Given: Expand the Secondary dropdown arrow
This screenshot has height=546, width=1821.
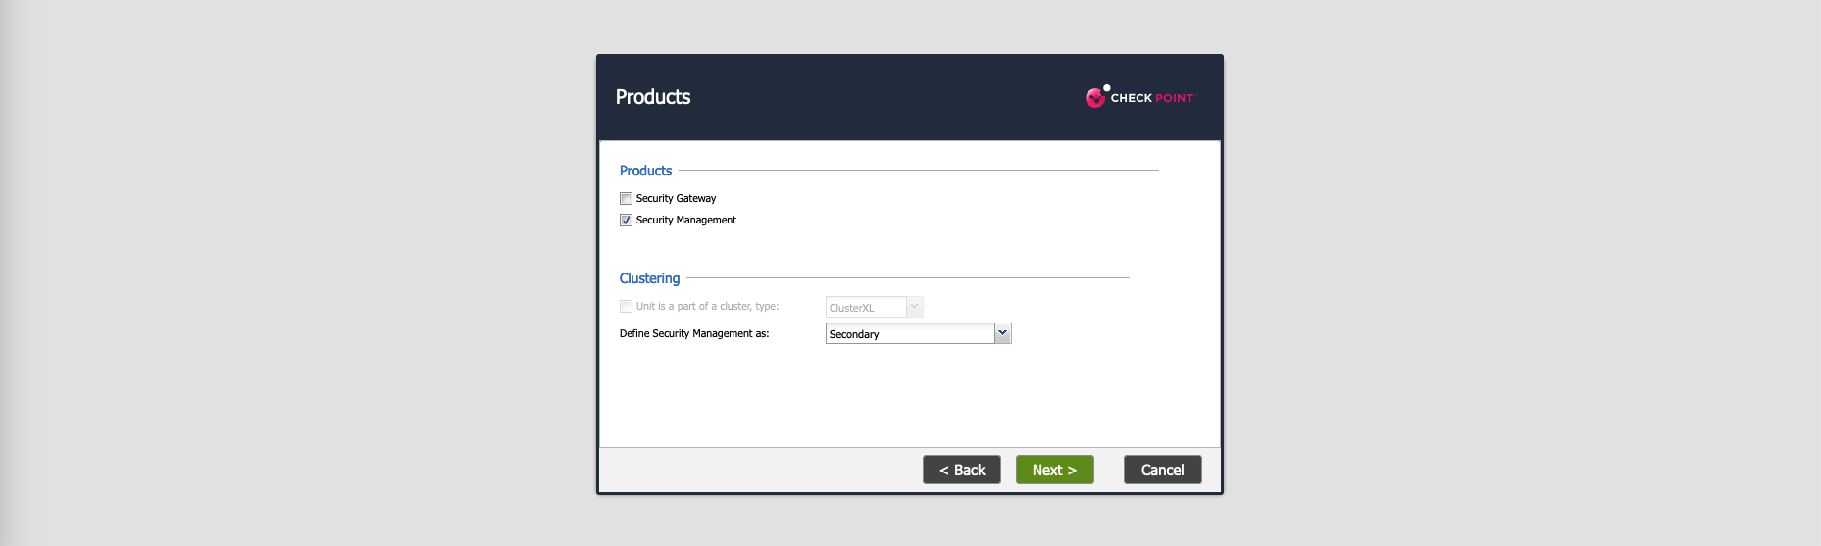Looking at the screenshot, I should click(1002, 333).
